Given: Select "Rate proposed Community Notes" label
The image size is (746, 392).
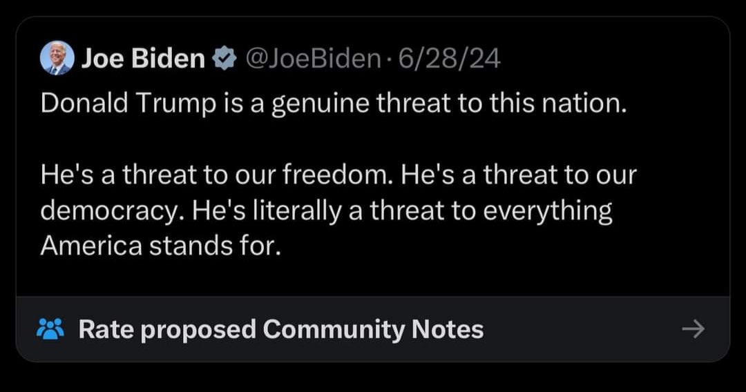Looking at the screenshot, I should click(280, 329).
